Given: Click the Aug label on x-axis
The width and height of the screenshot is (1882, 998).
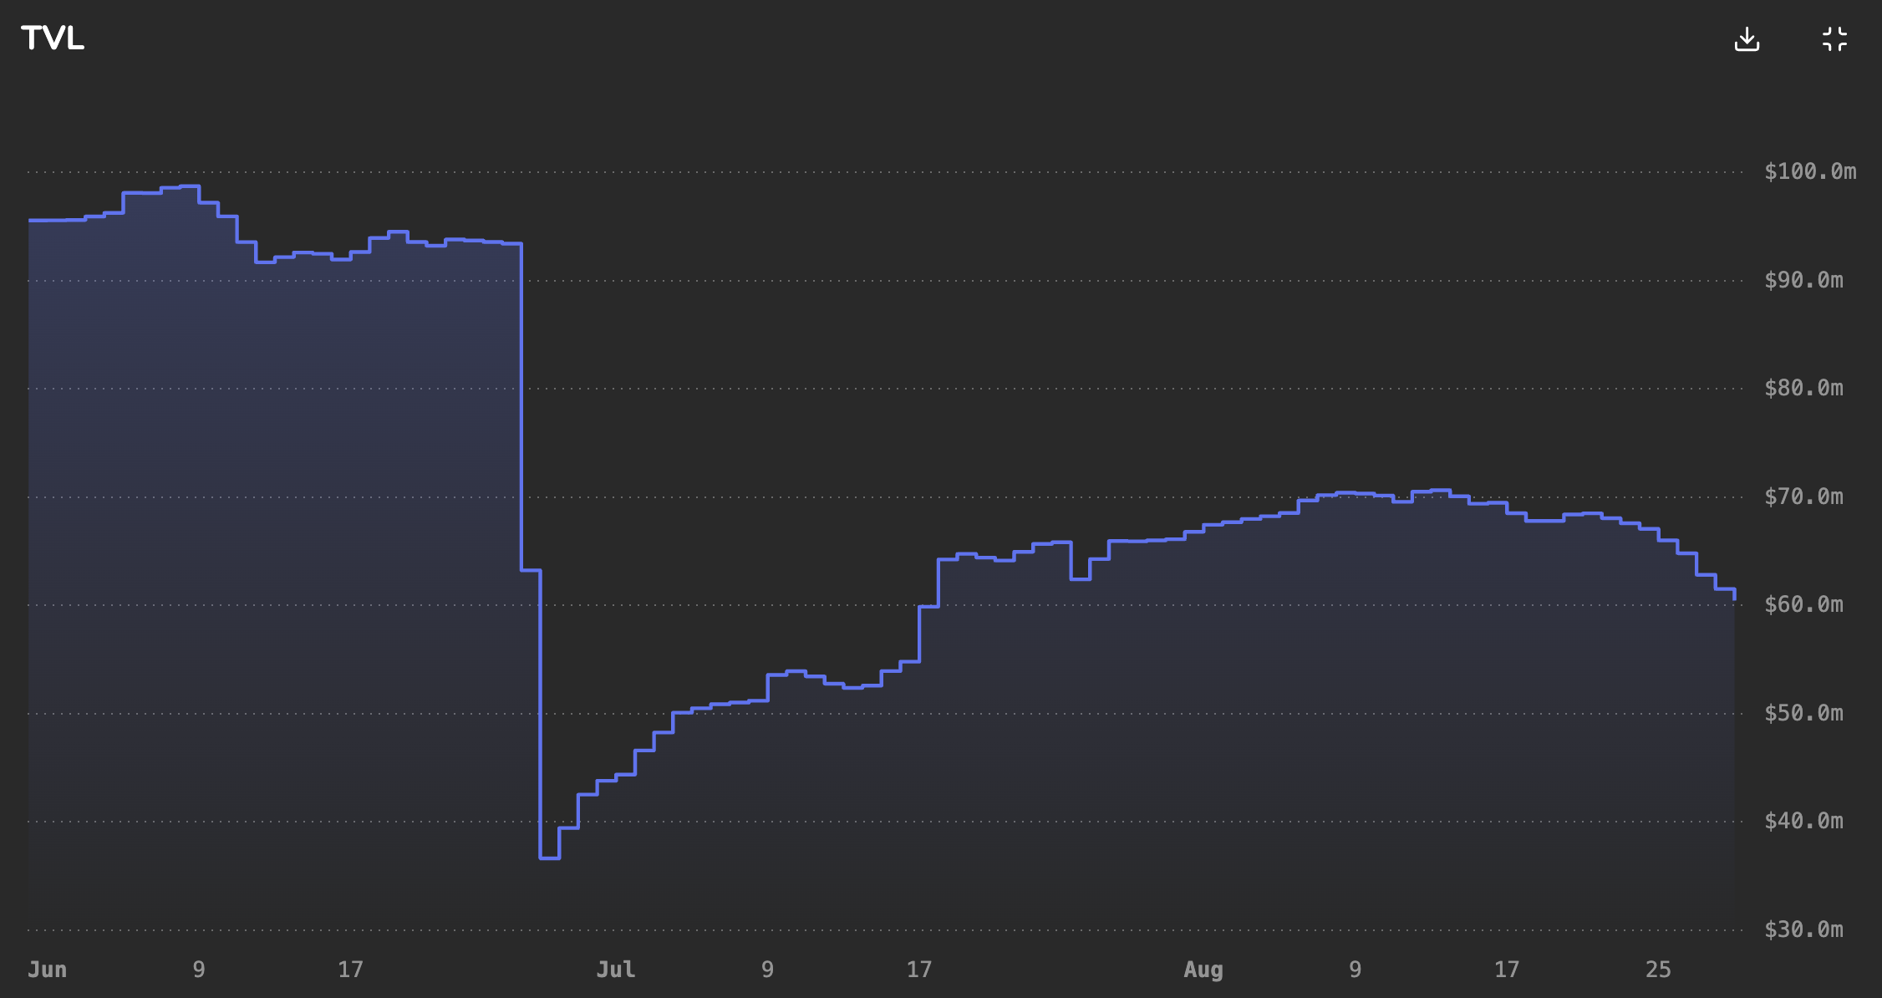Looking at the screenshot, I should point(1203,970).
